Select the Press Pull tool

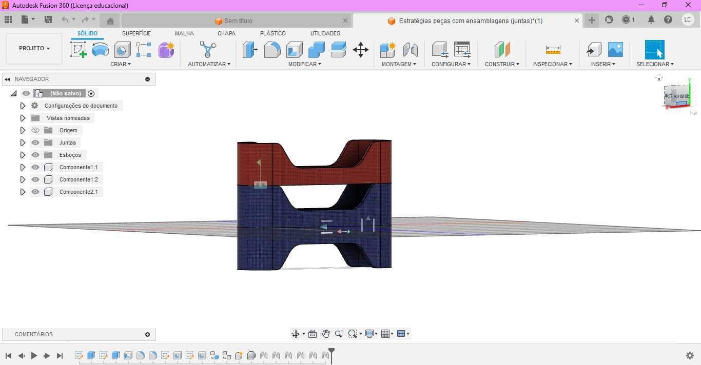(x=250, y=50)
